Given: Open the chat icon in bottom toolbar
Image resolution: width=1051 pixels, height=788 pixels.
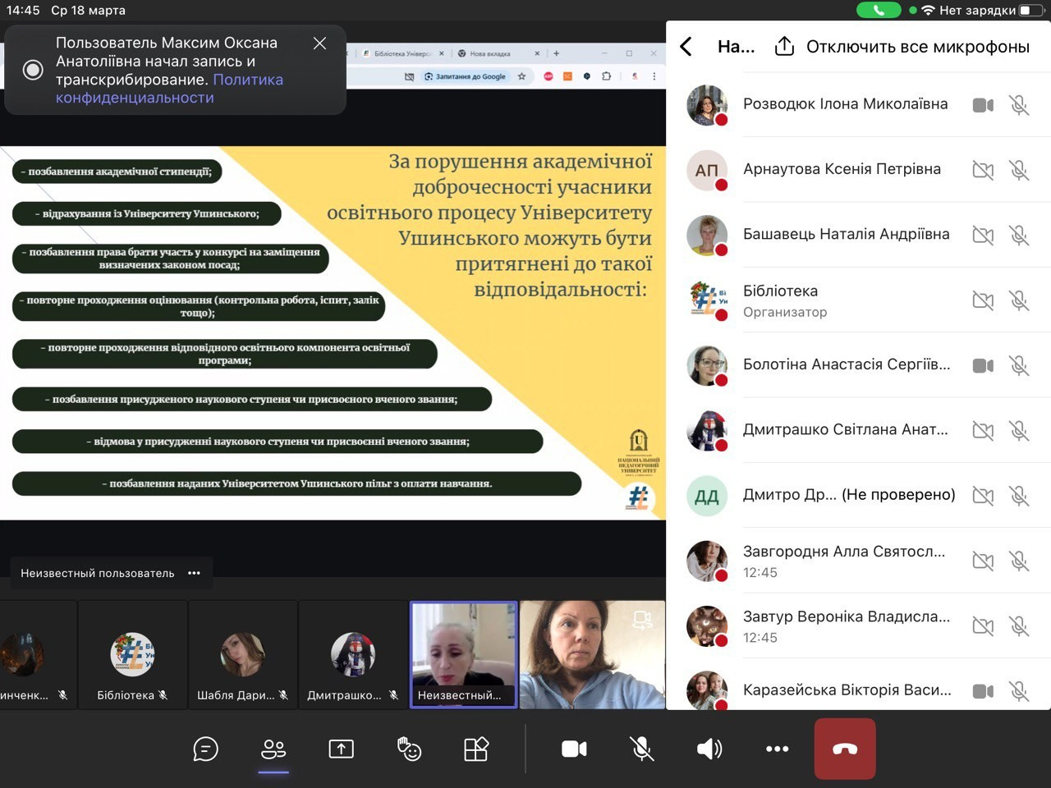Looking at the screenshot, I should point(205,749).
